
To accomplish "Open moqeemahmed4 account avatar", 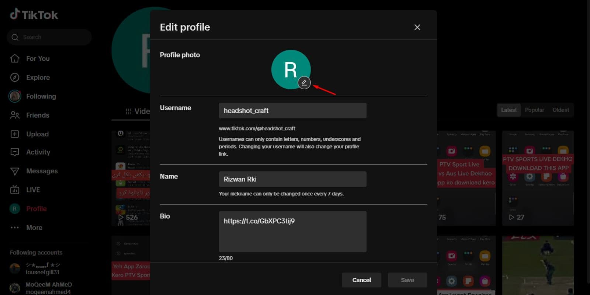I will click(15, 288).
